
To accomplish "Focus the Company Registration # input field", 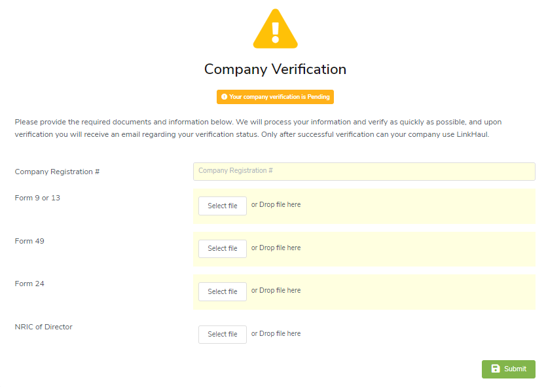I will point(364,171).
